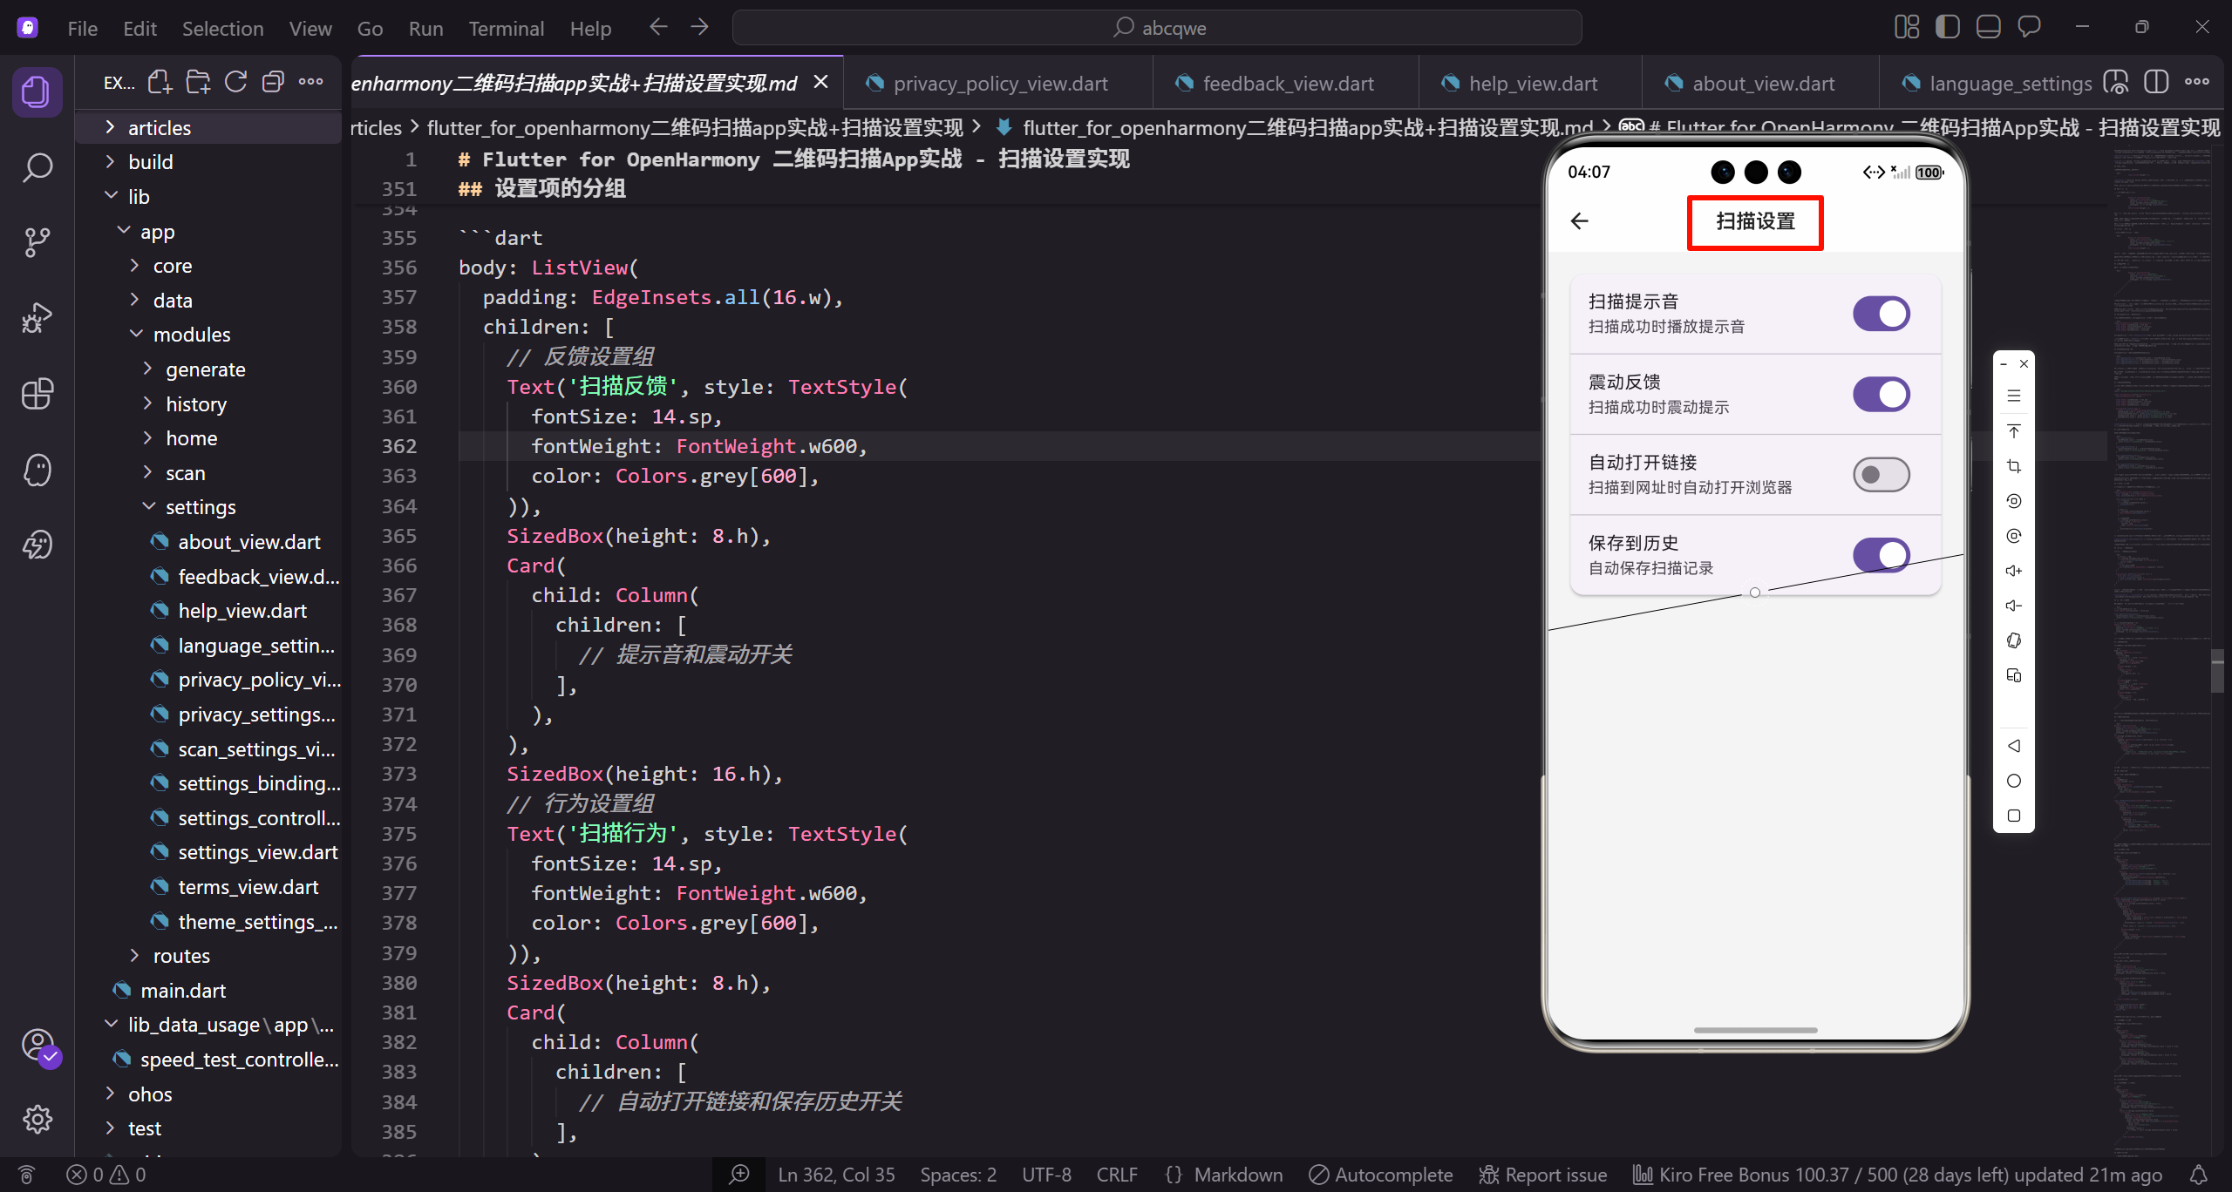Switch to privacy_policy_view.dart tab
Image resolution: width=2232 pixels, height=1192 pixels.
pos(999,84)
